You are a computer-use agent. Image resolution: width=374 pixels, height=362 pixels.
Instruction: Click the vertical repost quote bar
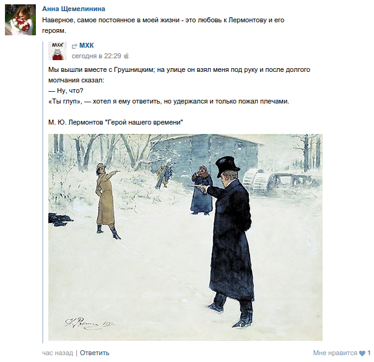43,192
